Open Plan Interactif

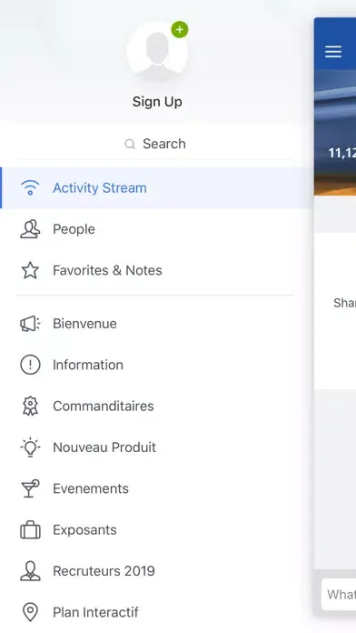157,612
